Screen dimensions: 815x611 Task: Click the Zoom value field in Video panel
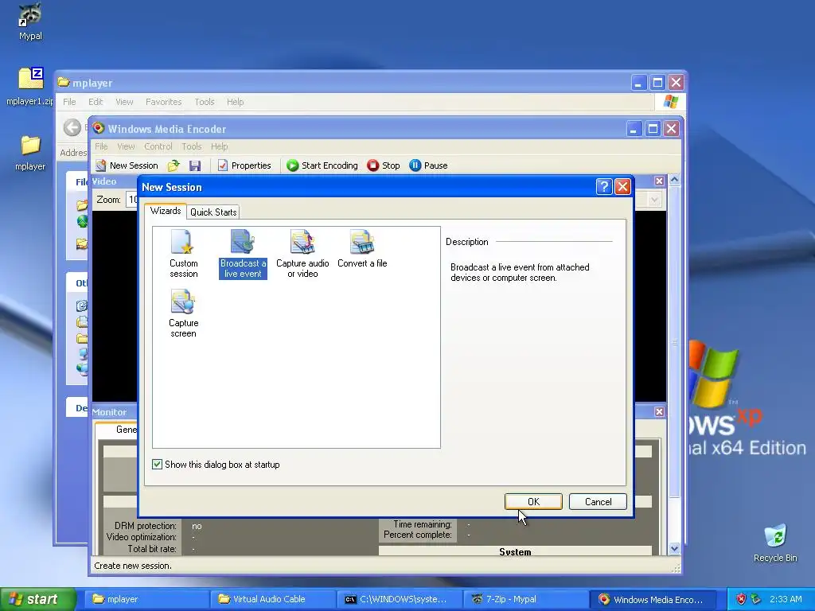pyautogui.click(x=132, y=200)
